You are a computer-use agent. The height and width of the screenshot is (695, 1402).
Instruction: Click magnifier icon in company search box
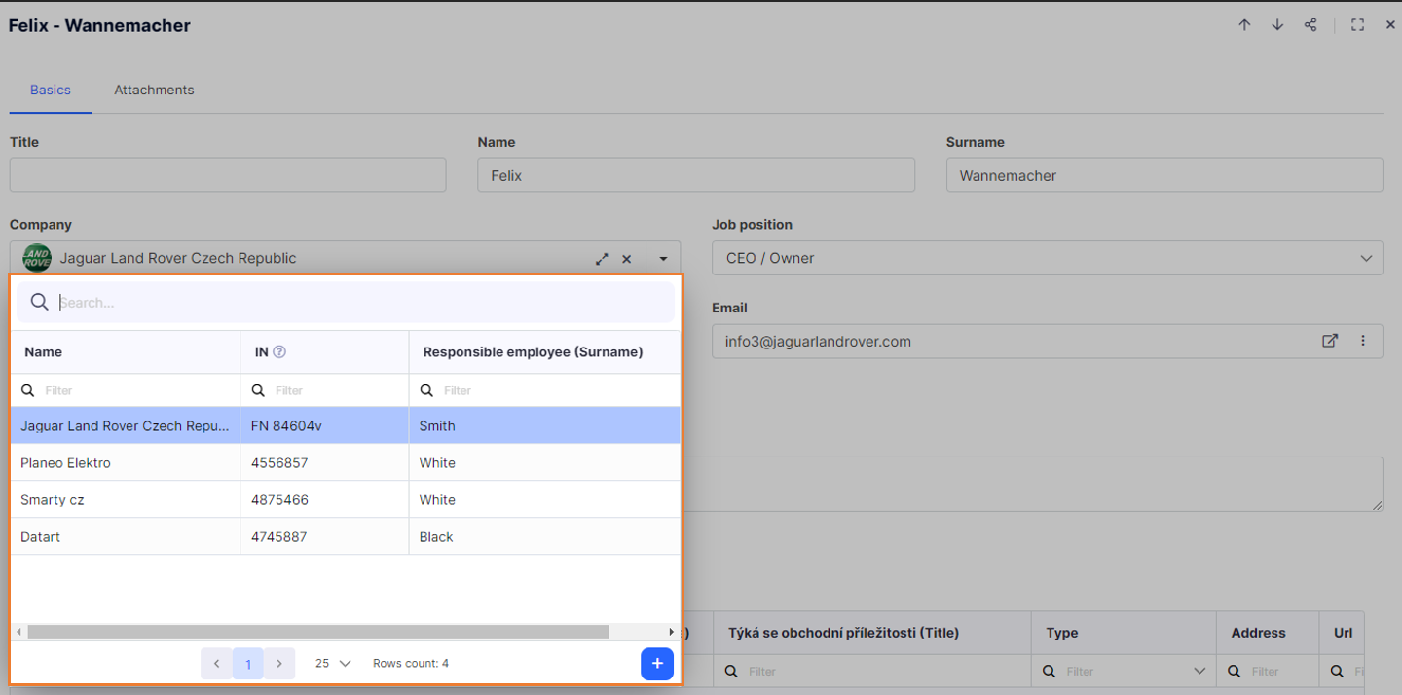point(39,302)
